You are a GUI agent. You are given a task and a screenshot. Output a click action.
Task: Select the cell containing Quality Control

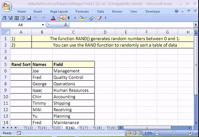(74, 77)
